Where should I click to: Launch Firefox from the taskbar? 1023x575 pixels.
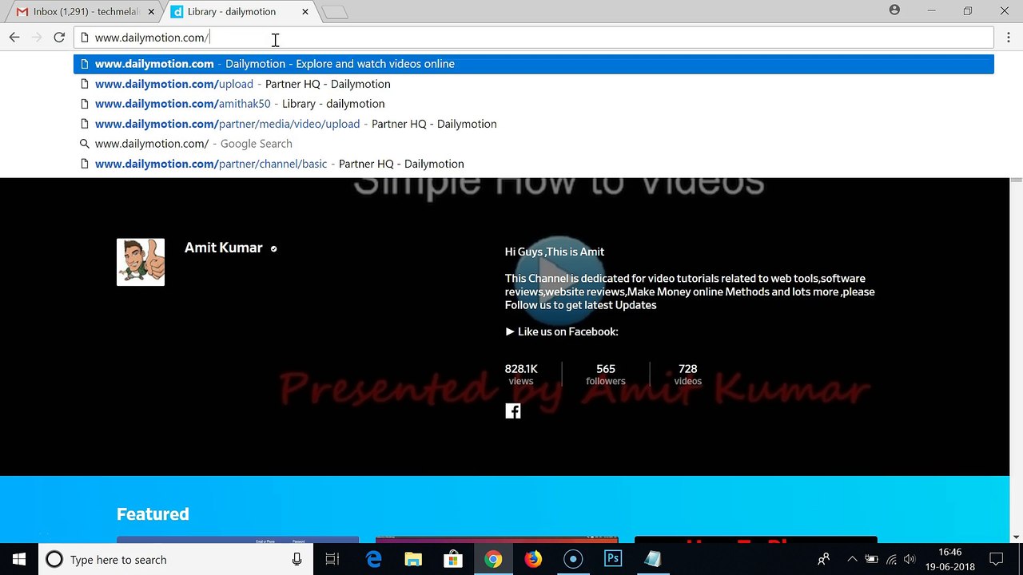[x=533, y=559]
